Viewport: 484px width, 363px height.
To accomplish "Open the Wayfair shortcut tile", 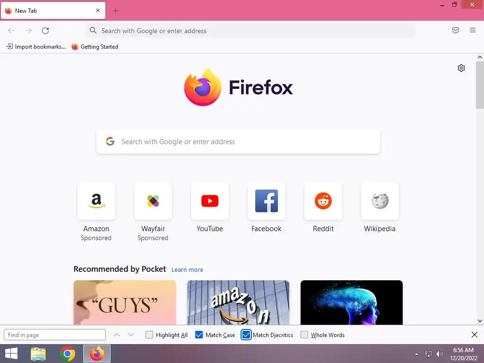I will [x=153, y=201].
